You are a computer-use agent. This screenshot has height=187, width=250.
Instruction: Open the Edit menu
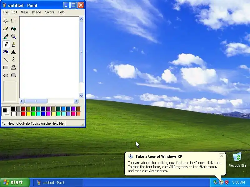[x=14, y=12]
